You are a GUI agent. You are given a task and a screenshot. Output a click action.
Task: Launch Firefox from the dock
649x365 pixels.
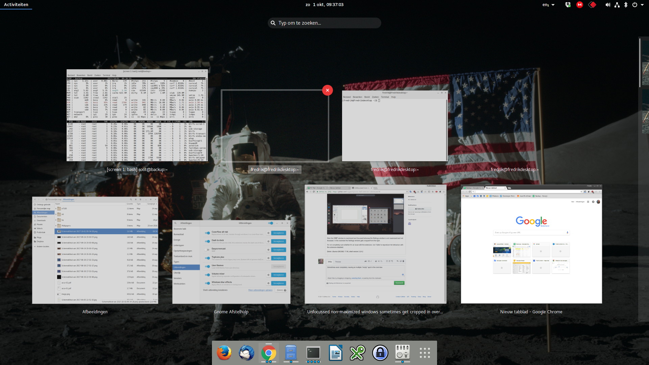coord(224,353)
